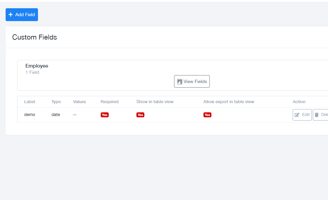The height and width of the screenshot is (200, 328).
Task: Click the 1 Field count under Employee
Action: coord(32,72)
